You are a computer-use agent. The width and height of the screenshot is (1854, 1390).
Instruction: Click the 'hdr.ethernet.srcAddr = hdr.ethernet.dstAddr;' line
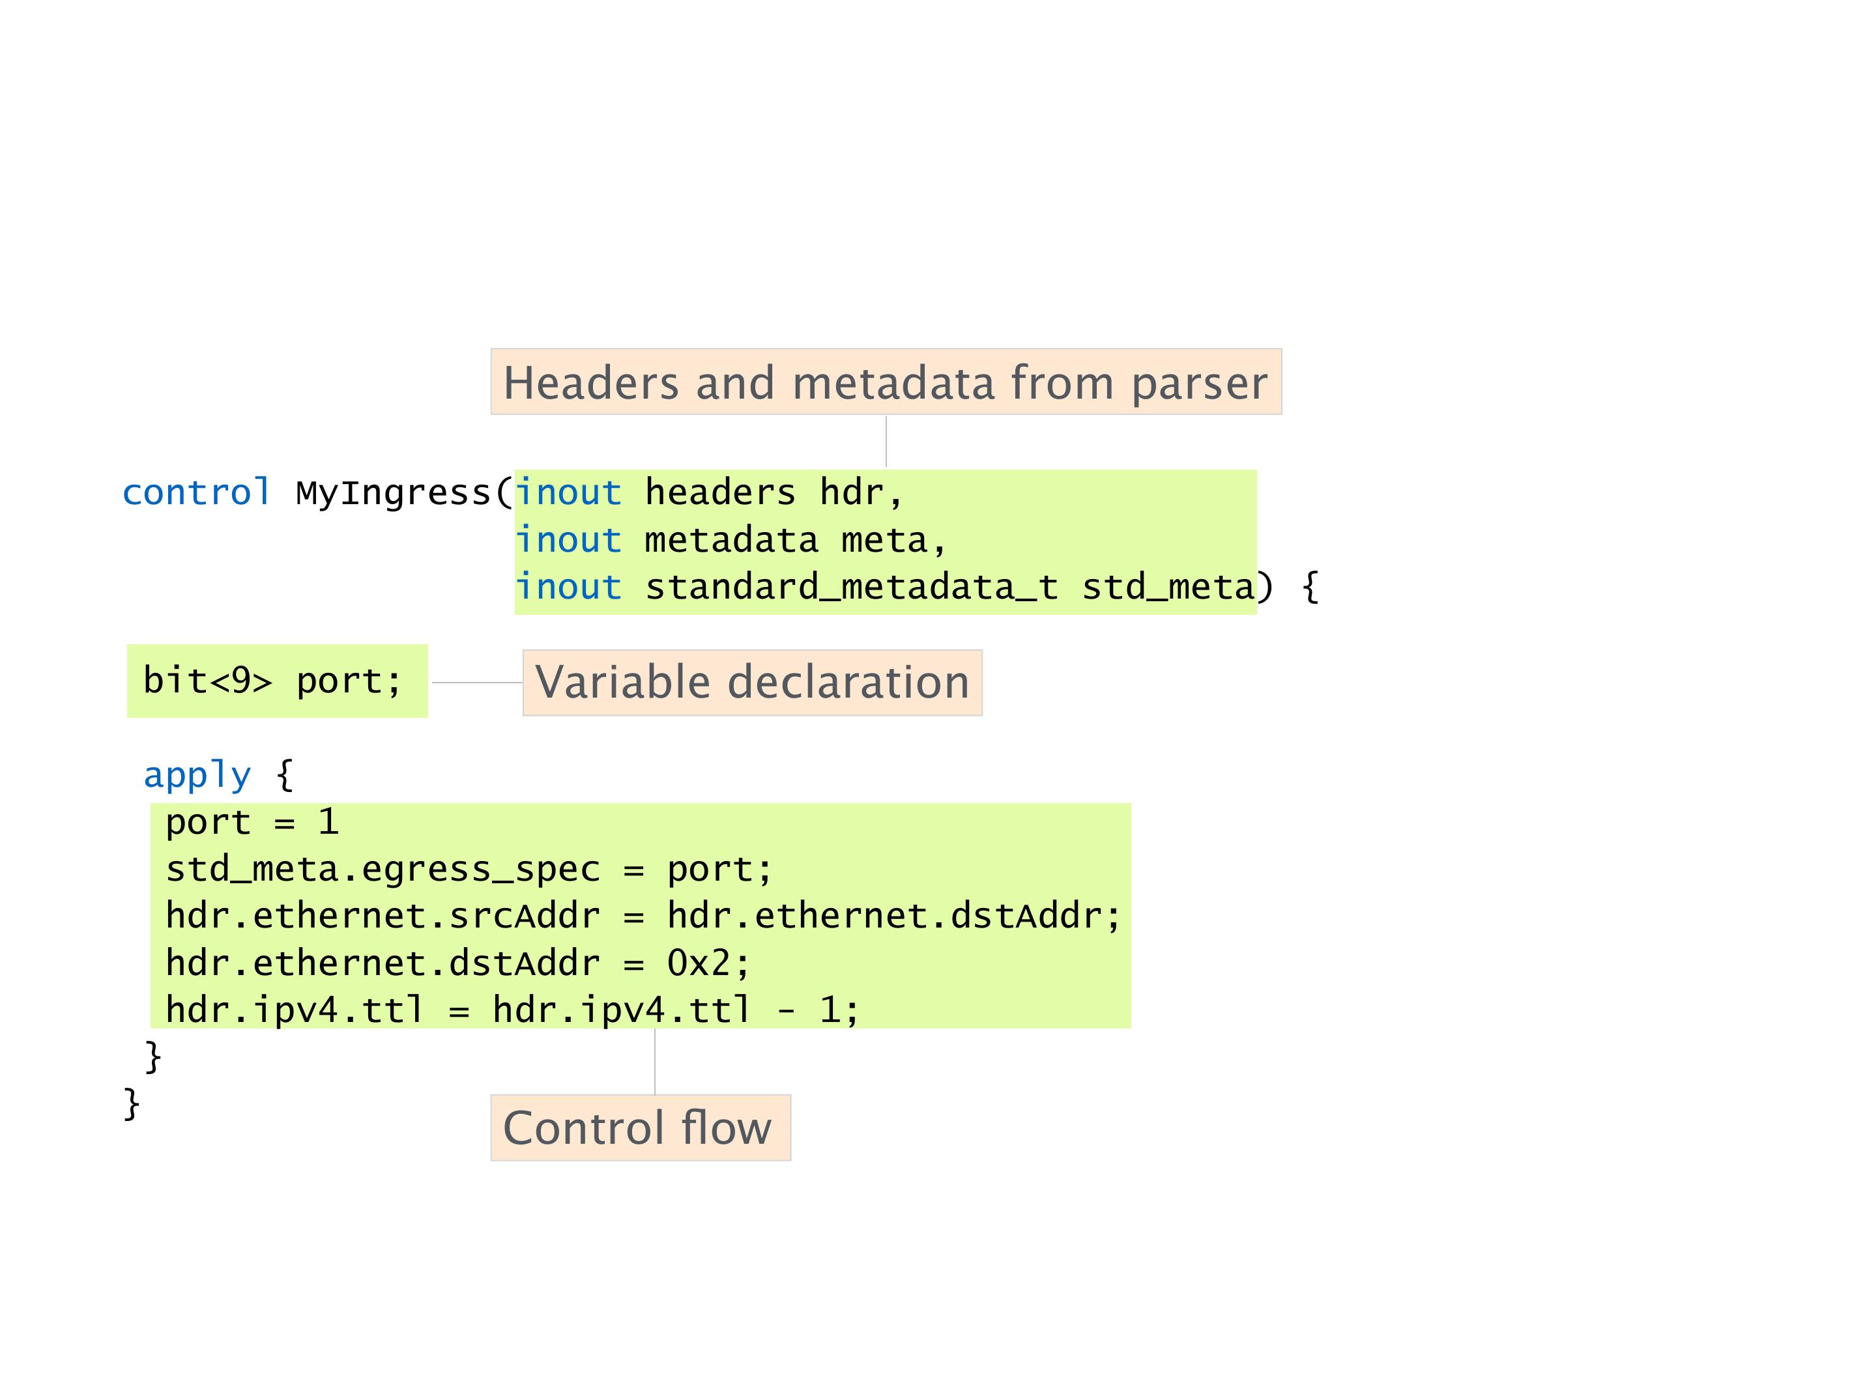pos(643,916)
